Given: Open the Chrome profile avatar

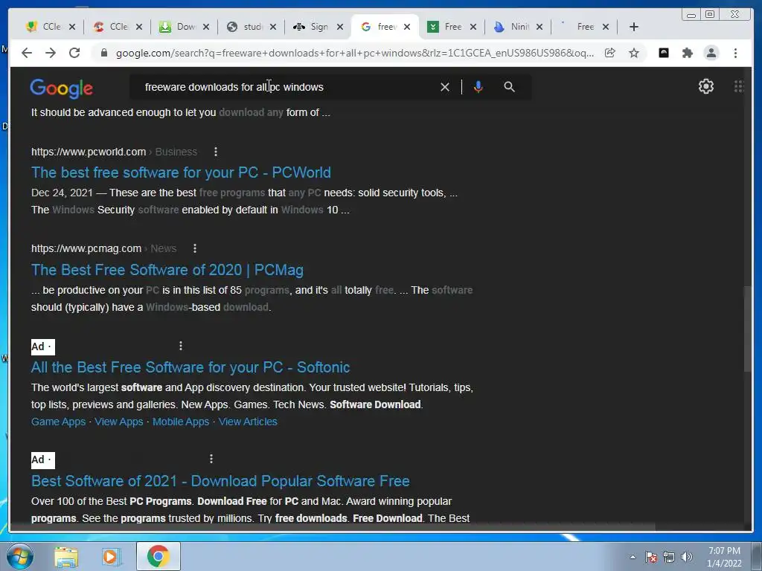Looking at the screenshot, I should (x=711, y=53).
